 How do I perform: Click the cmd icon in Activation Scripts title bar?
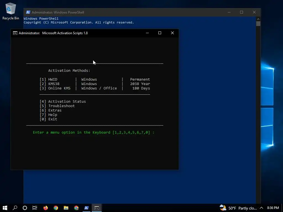coord(15,33)
